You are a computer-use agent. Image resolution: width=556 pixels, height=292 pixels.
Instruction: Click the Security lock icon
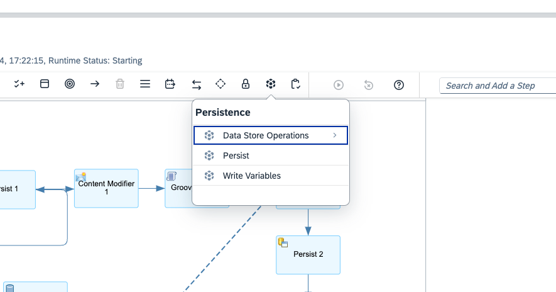246,84
